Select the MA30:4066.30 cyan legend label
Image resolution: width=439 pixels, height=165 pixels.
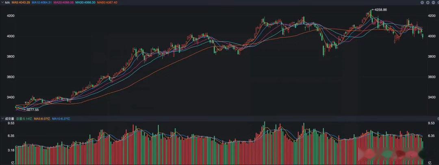(85, 2)
